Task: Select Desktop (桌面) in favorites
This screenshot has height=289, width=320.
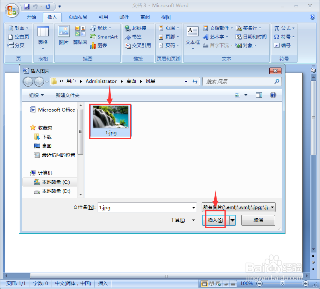Action: click(42, 146)
